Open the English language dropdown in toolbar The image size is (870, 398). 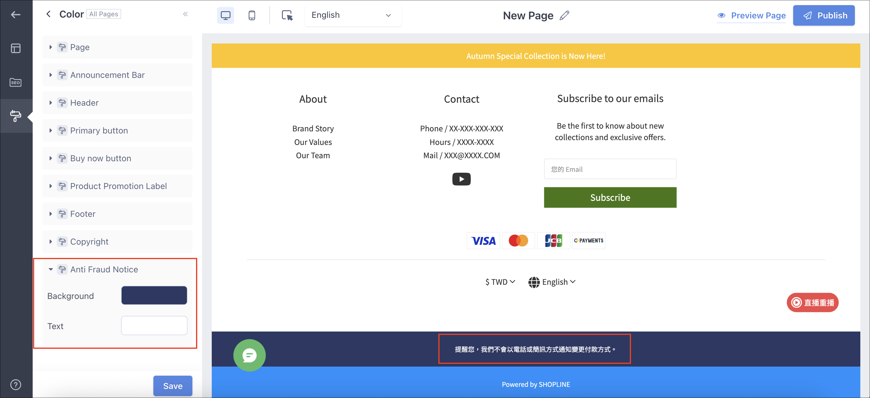coord(353,15)
